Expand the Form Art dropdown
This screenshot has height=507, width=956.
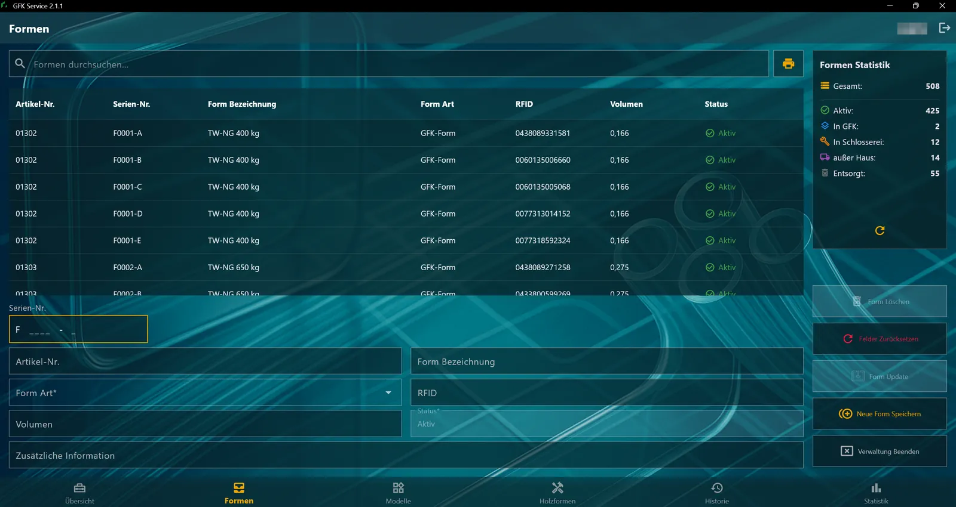[205, 392]
